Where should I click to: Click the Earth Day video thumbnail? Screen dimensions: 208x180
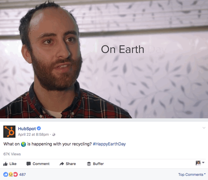point(104,59)
